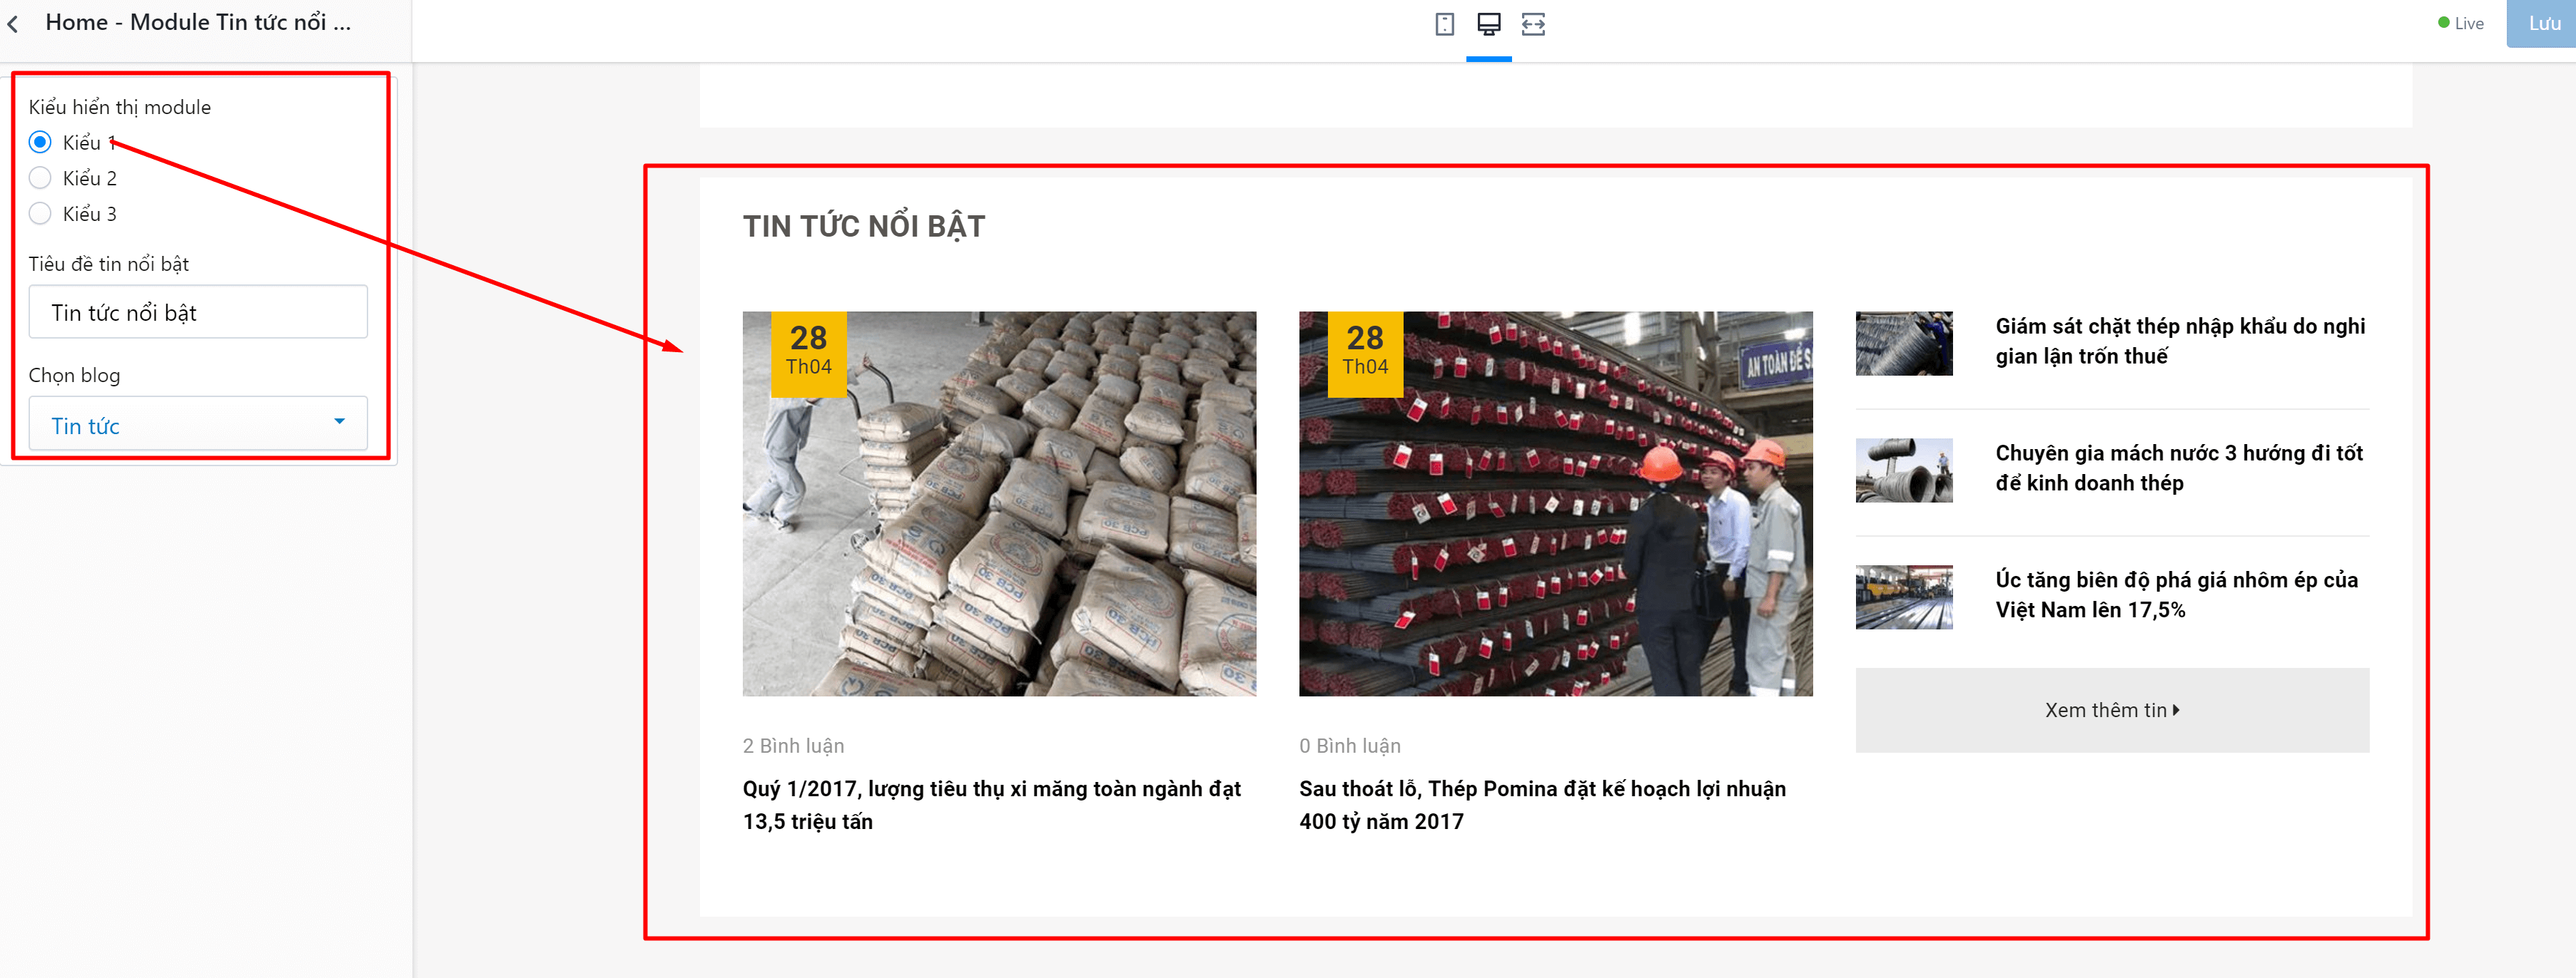
Task: Click the green Live status indicator
Action: [x=2460, y=23]
